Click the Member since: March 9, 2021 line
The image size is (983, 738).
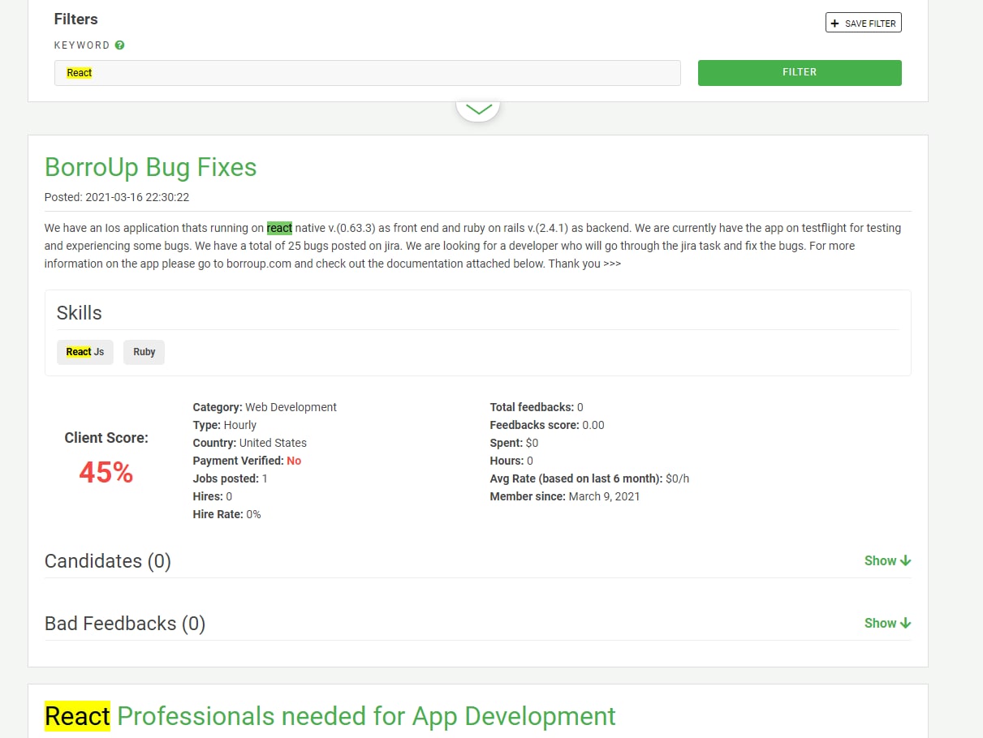[565, 496]
